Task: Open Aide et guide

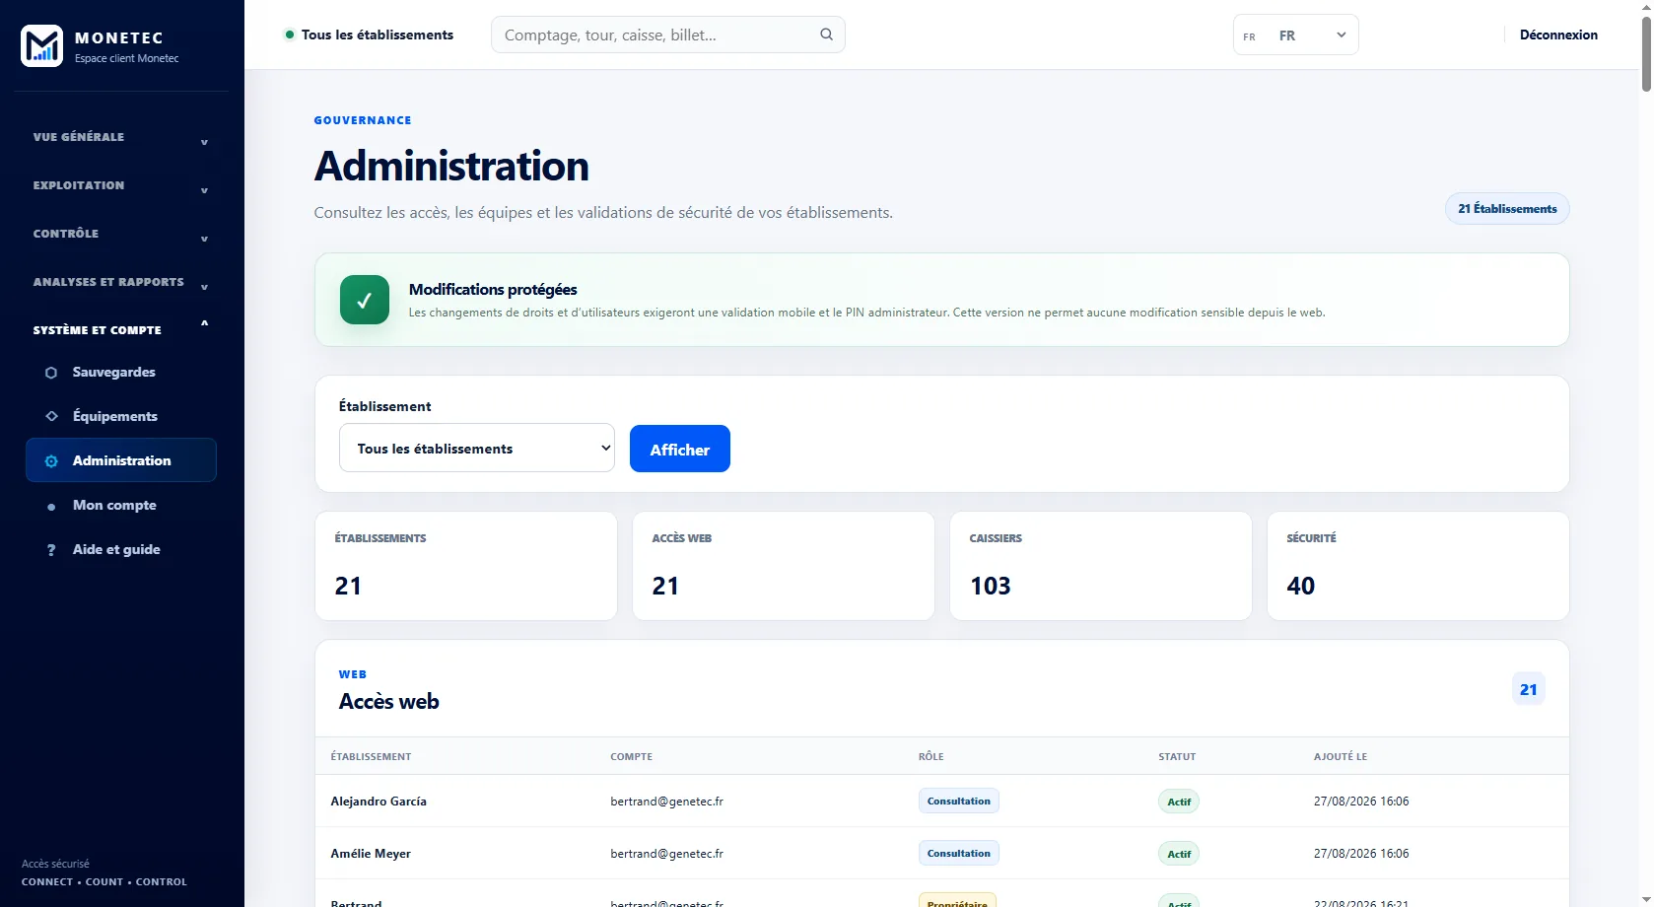Action: [120, 549]
